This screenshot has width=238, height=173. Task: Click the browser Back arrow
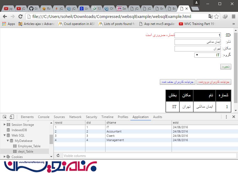5,16
